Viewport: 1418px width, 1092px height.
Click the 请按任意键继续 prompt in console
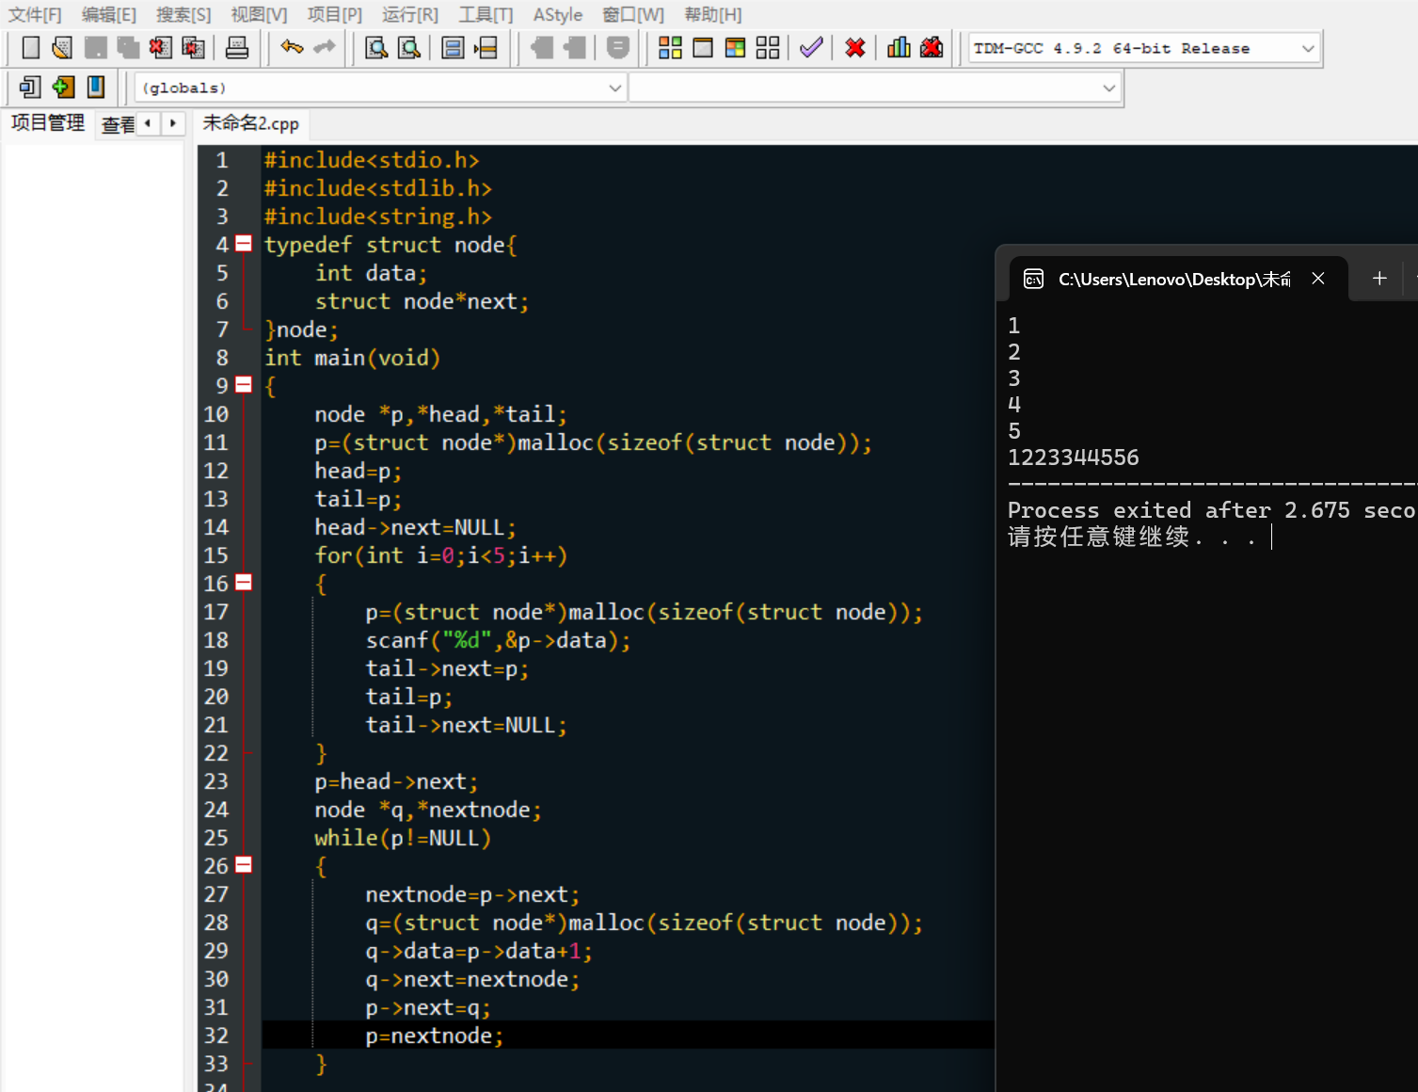point(1132,537)
